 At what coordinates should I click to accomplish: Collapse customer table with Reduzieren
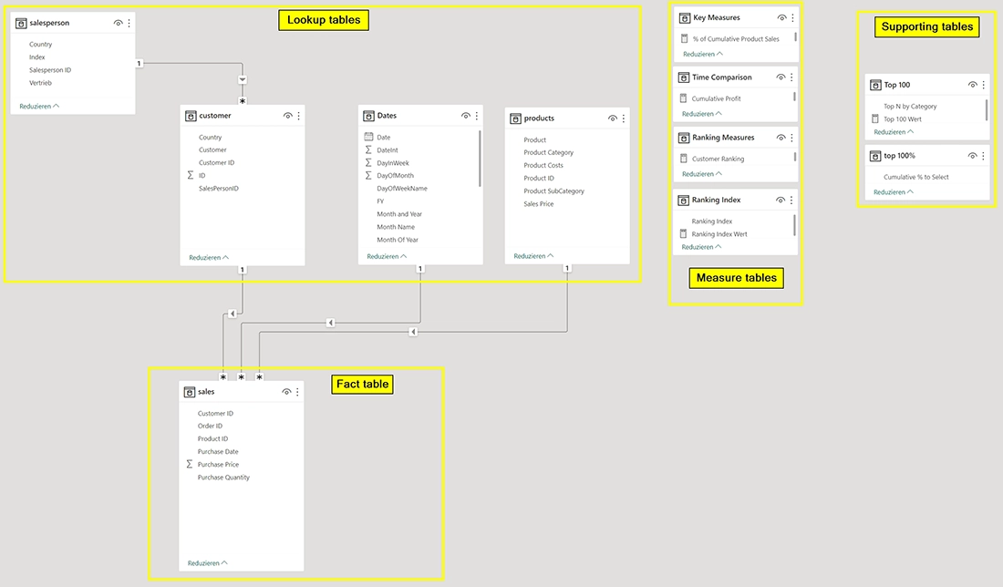[209, 258]
